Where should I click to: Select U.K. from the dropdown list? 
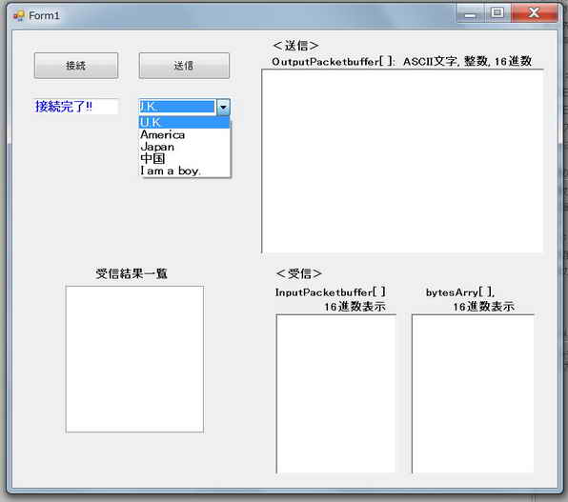(x=184, y=123)
